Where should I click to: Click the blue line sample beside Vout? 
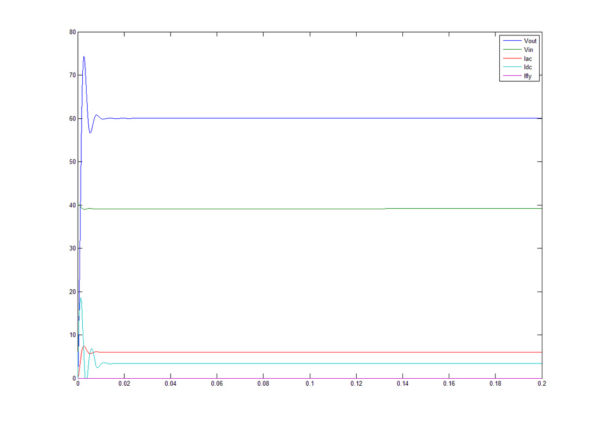pos(511,41)
